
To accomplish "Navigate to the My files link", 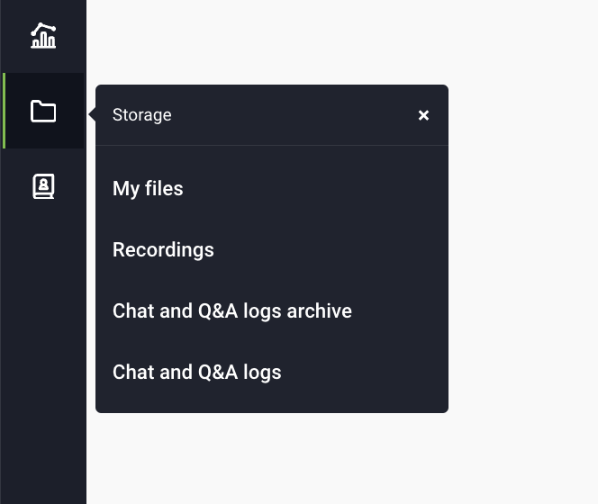I will 148,189.
